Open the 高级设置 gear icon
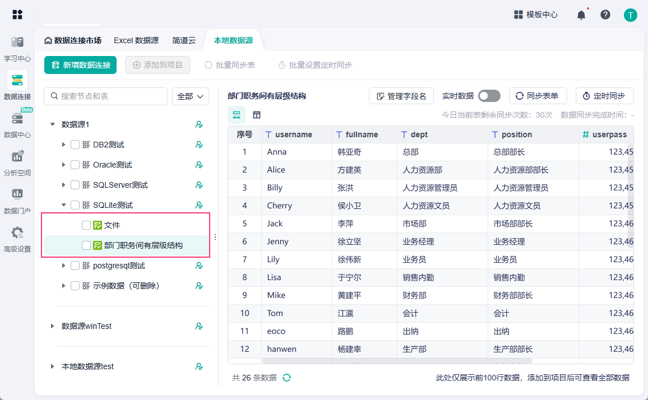The height and width of the screenshot is (400, 648). click(x=17, y=232)
